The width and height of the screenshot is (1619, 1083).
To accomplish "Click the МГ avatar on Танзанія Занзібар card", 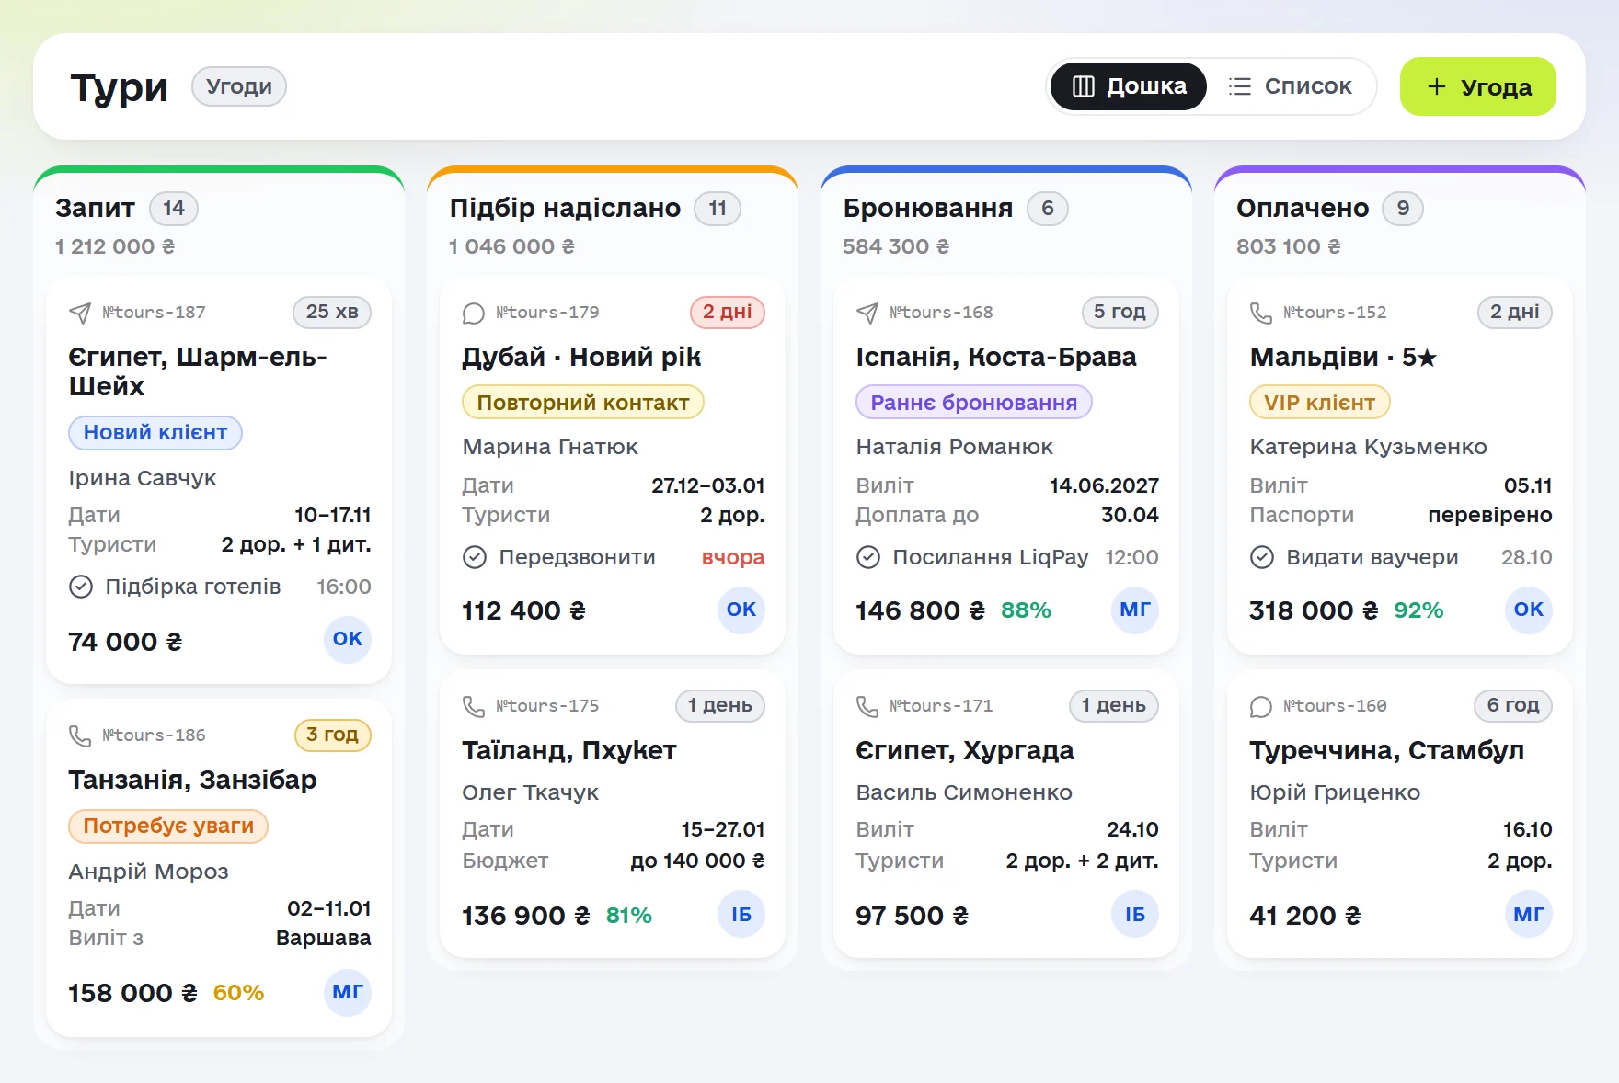I will click(x=348, y=993).
